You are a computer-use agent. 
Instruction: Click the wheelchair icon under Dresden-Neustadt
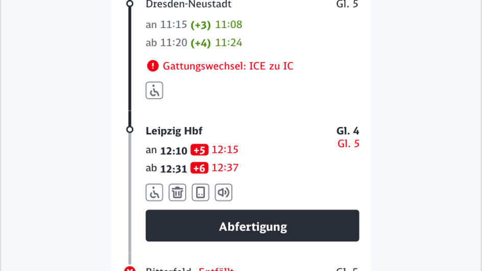pos(154,90)
